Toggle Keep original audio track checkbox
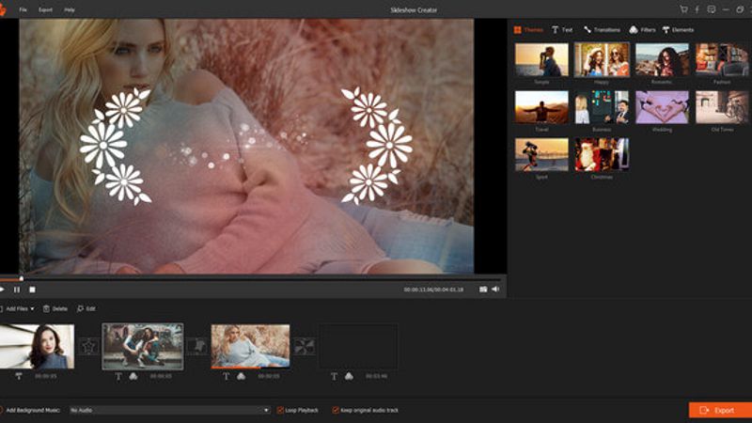 click(x=336, y=410)
